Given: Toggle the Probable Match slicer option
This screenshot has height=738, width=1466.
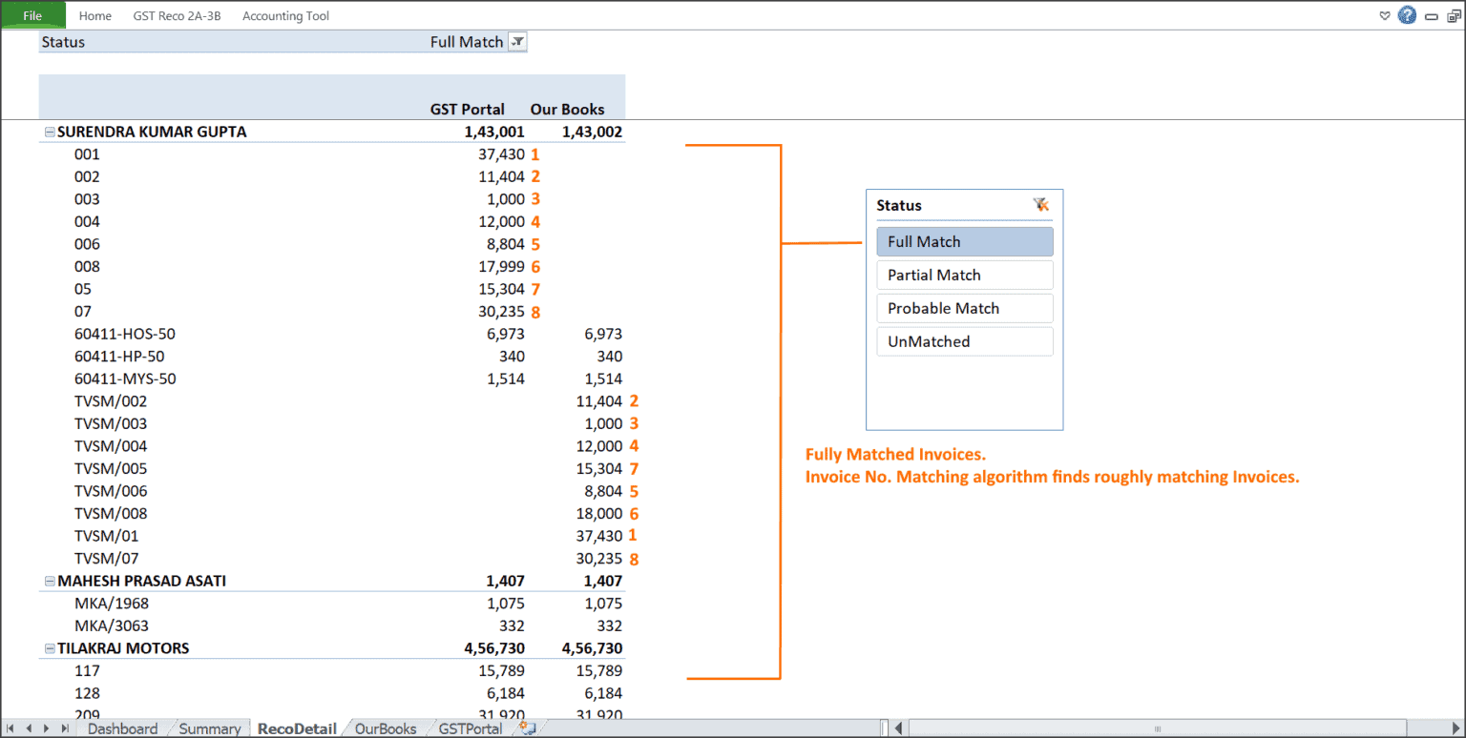Looking at the screenshot, I should (x=964, y=308).
